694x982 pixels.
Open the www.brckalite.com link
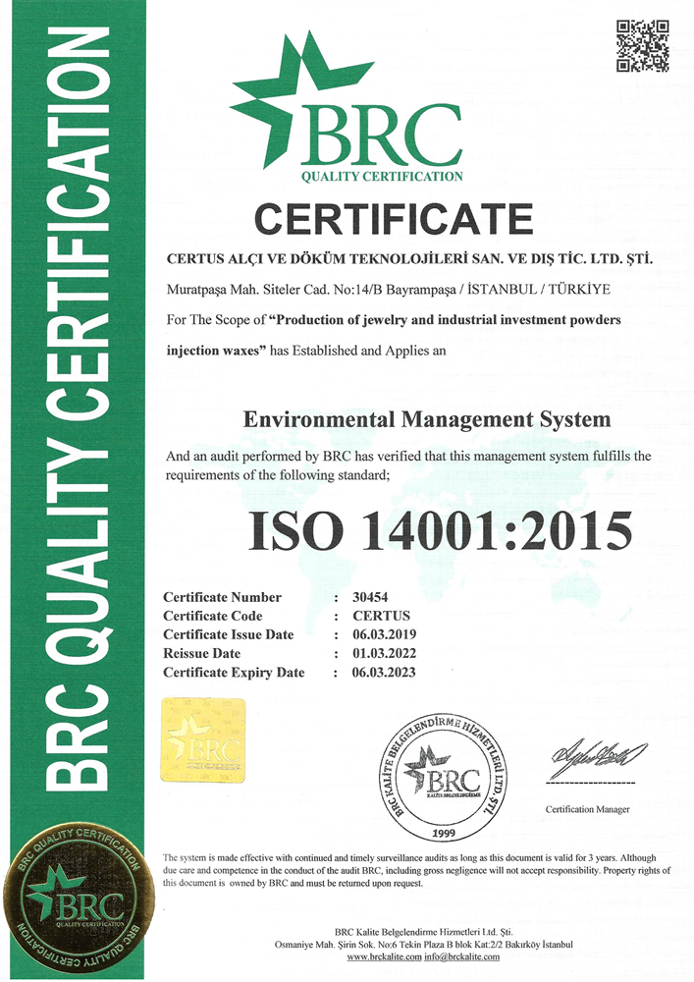(x=384, y=956)
